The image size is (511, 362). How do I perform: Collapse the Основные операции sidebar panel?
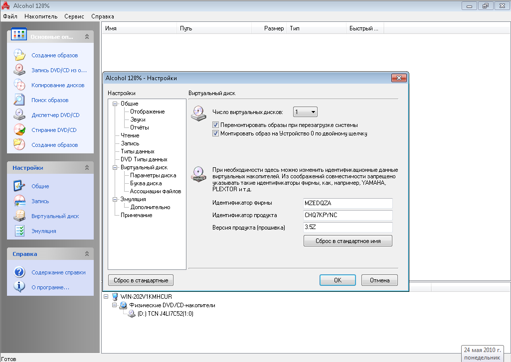coord(87,37)
